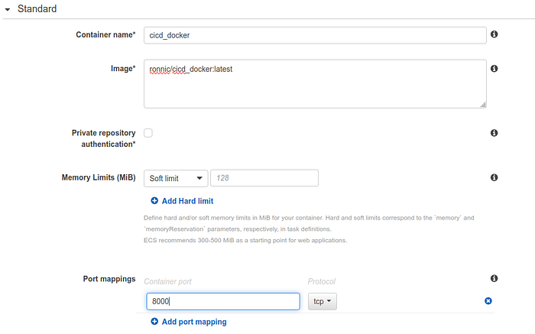Image resolution: width=535 pixels, height=334 pixels.
Task: Open the tcp protocol dropdown
Action: [x=323, y=302]
